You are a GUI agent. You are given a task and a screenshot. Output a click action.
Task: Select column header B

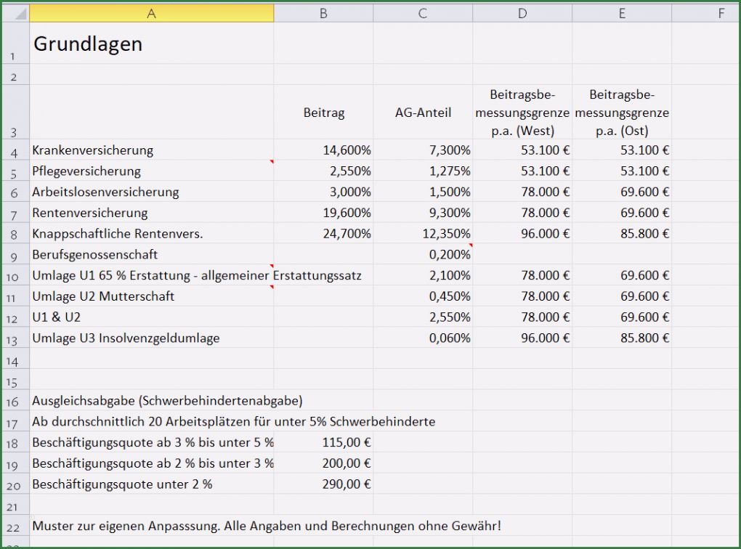(323, 12)
